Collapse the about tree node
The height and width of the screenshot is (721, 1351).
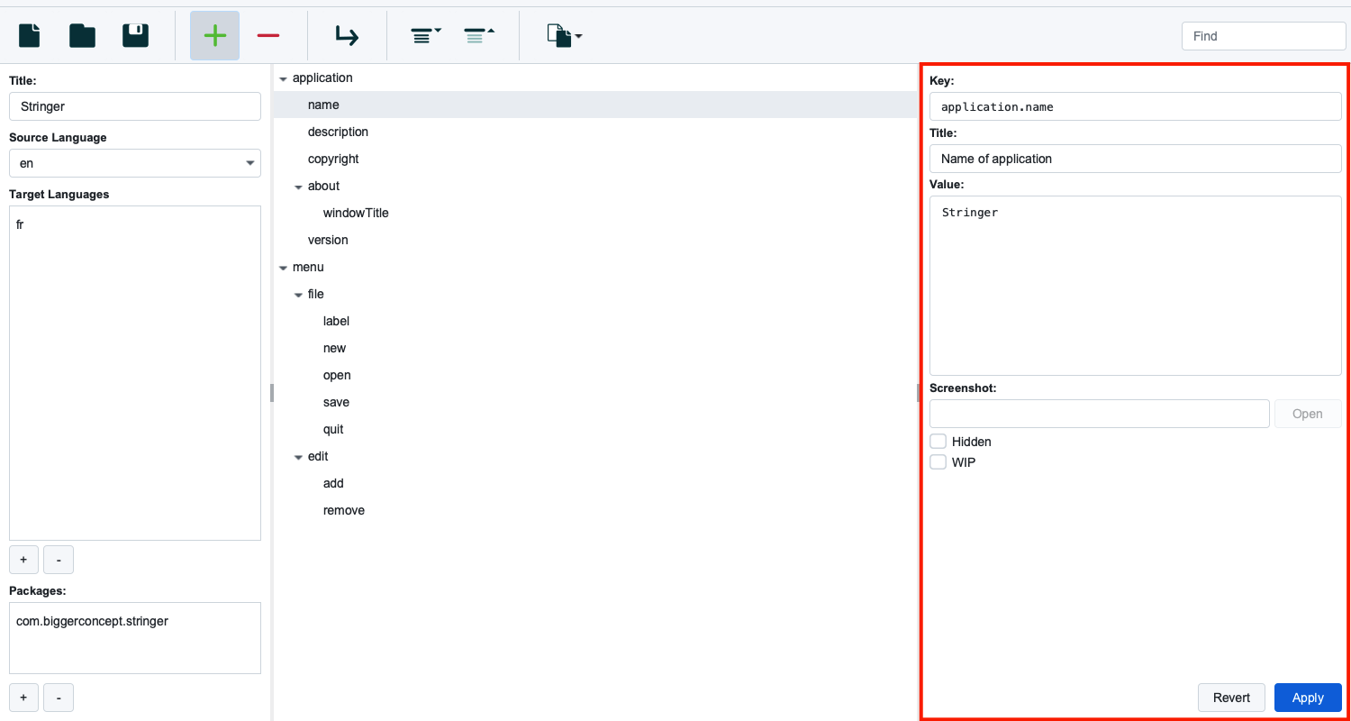coord(298,187)
